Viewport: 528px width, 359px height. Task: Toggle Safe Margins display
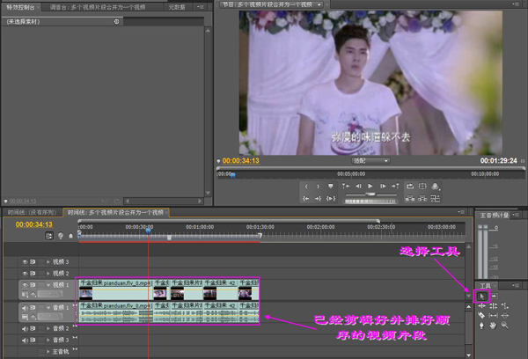click(x=422, y=187)
